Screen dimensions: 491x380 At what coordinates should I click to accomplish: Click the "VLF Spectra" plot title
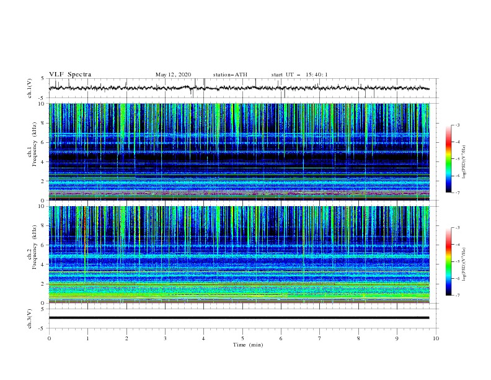point(70,75)
